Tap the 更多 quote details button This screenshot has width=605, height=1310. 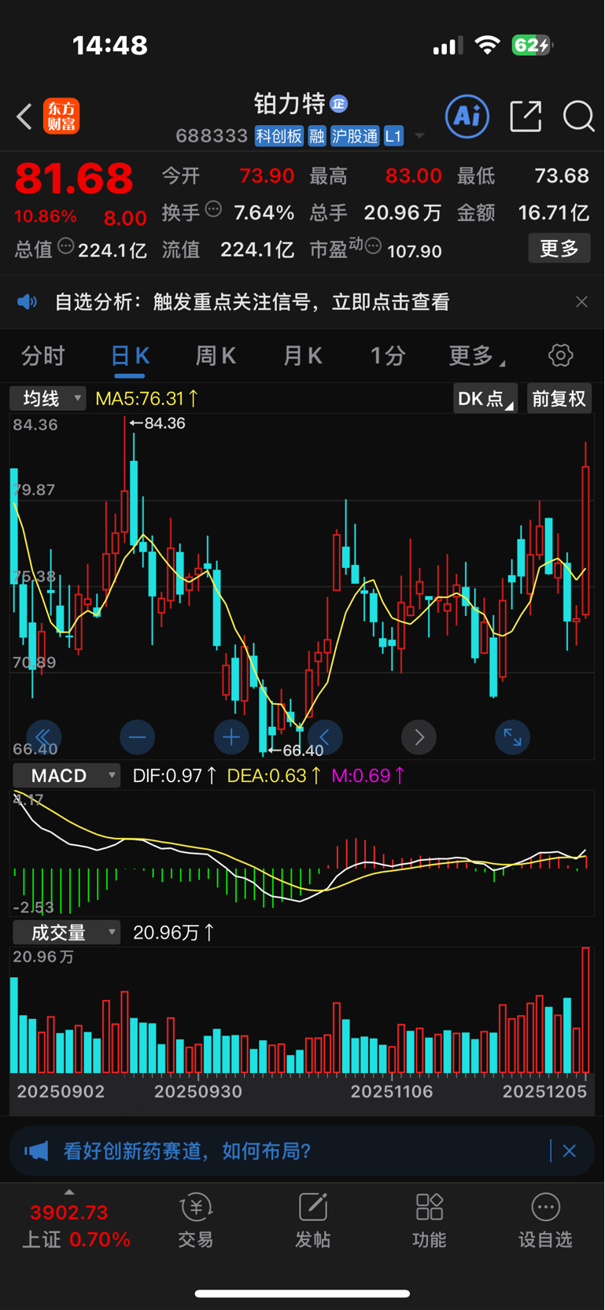tap(559, 249)
